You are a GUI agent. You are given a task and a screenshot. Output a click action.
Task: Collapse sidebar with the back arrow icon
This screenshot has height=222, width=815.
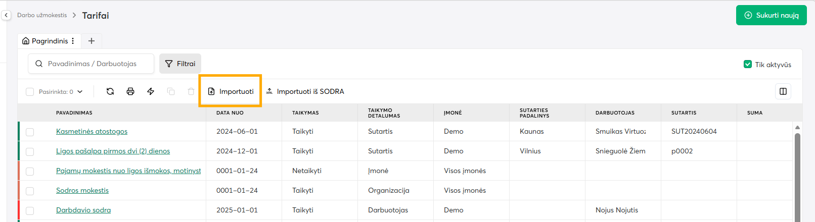[6, 15]
